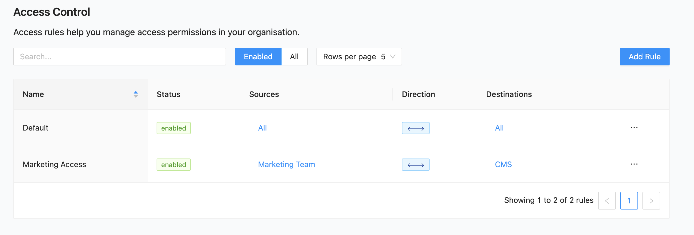Open the Marketing Team source group link
This screenshot has height=235, width=694.
point(286,165)
